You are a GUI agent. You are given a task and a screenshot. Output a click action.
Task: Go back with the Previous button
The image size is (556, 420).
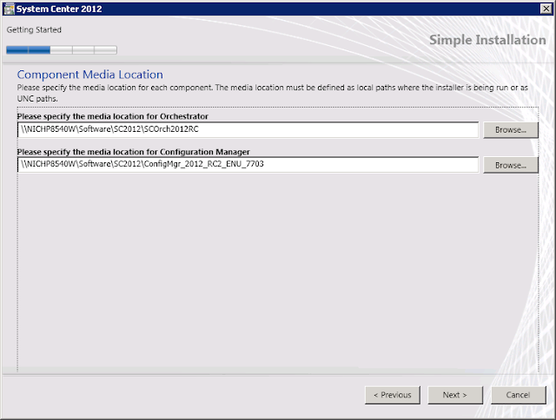(393, 395)
